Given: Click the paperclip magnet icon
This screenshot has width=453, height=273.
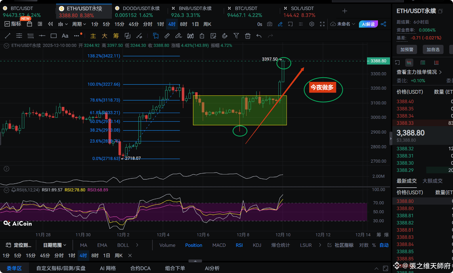Looking at the screenshot, I should pyautogui.click(x=225, y=36).
